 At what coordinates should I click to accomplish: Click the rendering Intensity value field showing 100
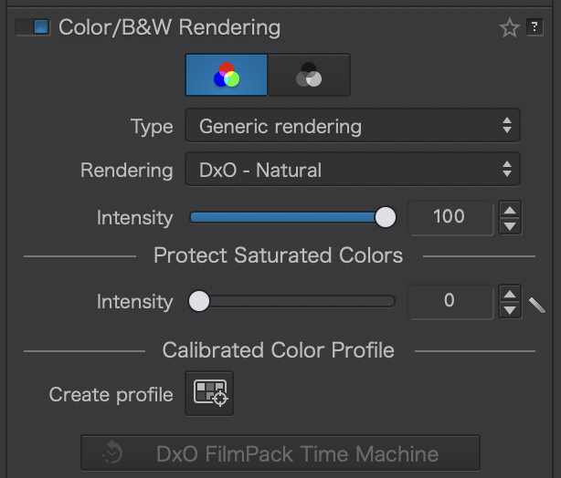click(450, 217)
